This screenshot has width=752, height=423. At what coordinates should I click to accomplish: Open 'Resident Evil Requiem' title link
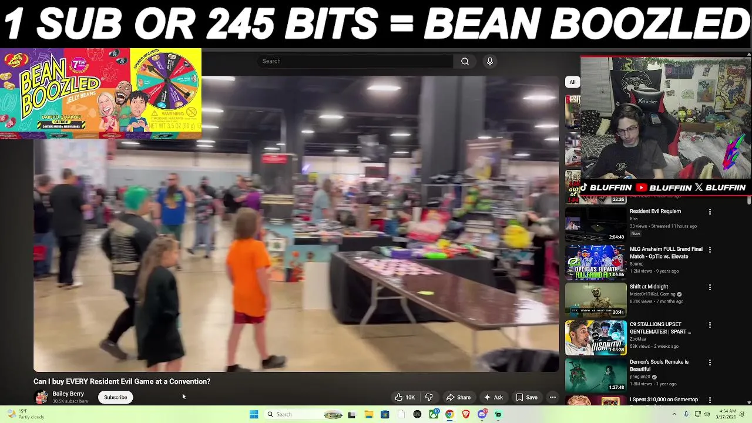[x=655, y=211]
